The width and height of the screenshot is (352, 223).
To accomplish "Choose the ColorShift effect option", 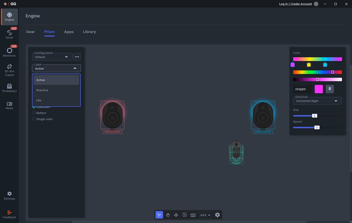I will point(34,107).
